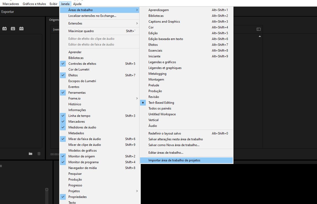
Task: Select the Iniciante workspace
Action: click(187, 56)
